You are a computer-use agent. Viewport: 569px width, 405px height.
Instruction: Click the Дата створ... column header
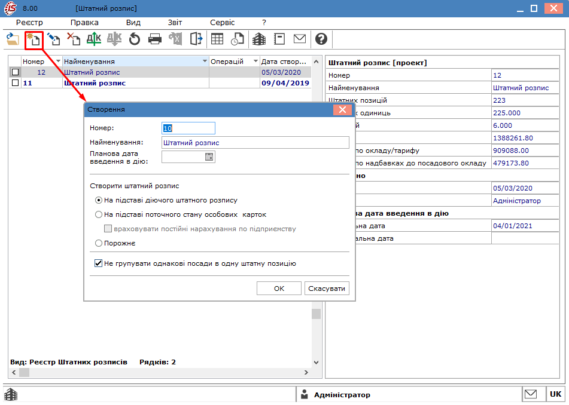pos(285,61)
